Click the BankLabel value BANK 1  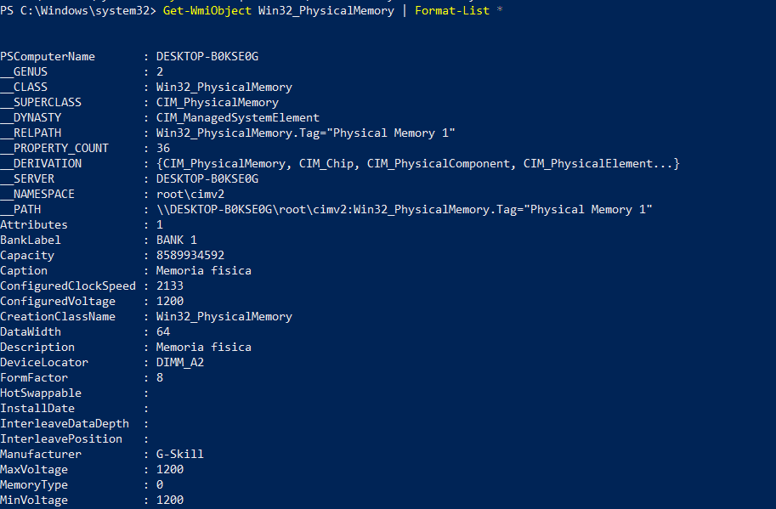[x=176, y=240]
